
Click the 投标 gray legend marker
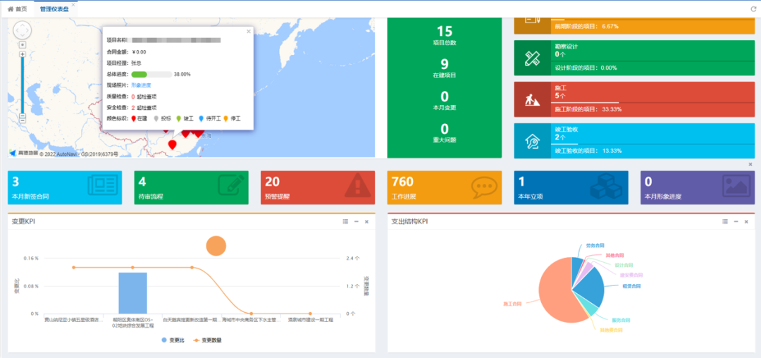coord(156,118)
